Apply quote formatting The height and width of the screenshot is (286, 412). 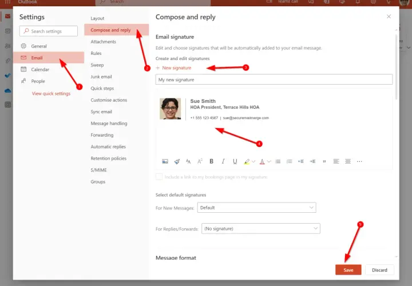[x=324, y=161]
